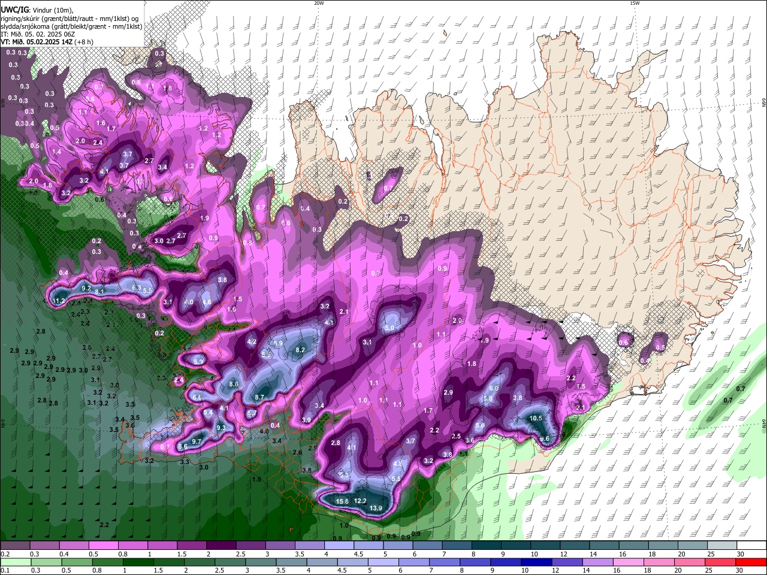Pick the light lavender 4 swatch in upper legend

point(339,545)
